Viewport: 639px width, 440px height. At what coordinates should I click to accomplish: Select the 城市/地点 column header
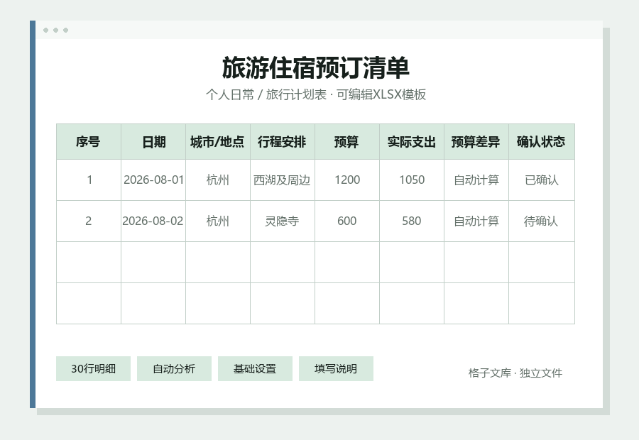[x=218, y=142]
